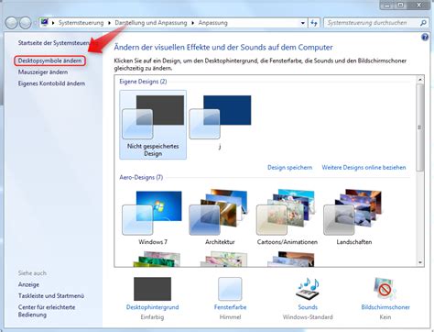Select the Cartoons/Animationen theme
This screenshot has width=434, height=332.
coord(288,217)
